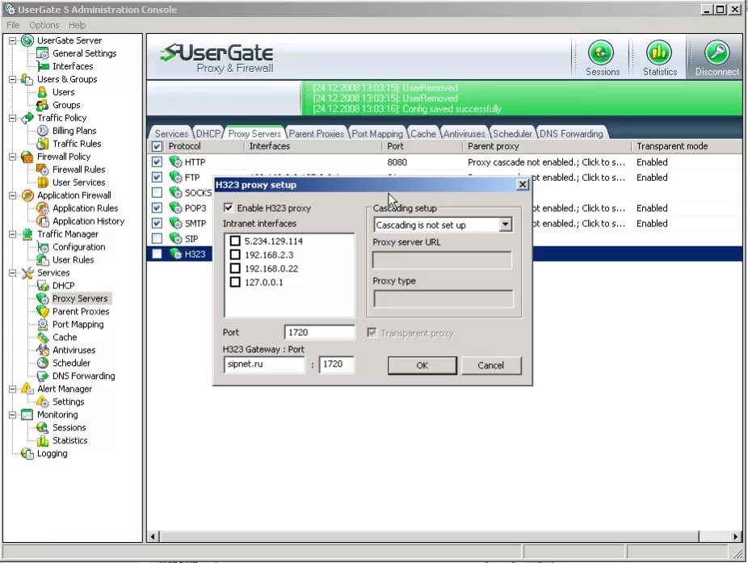Open the Sessions toolbar icon

(x=601, y=53)
